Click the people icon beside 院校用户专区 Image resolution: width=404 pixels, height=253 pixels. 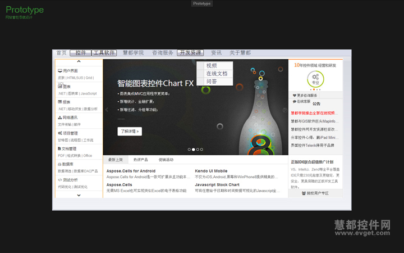pos(304,193)
